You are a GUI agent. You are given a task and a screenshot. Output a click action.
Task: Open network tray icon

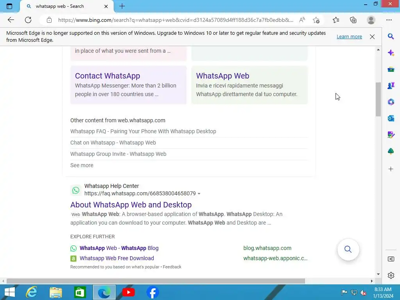point(354,293)
